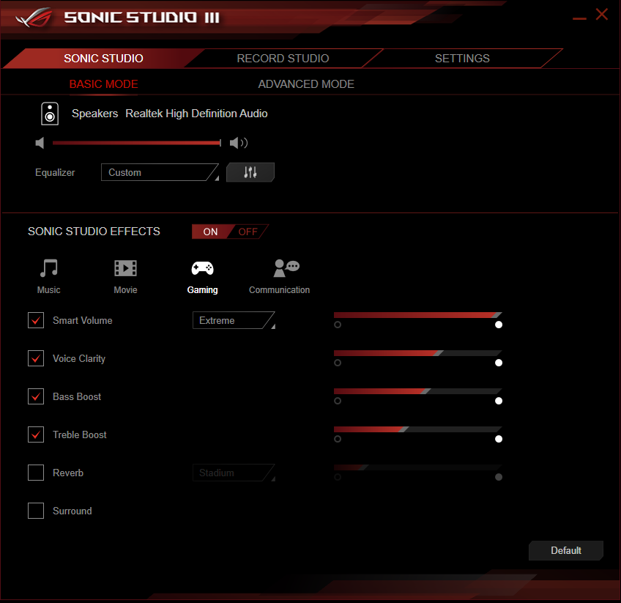Mute using the low volume speaker icon
This screenshot has height=603, width=621.
click(40, 143)
